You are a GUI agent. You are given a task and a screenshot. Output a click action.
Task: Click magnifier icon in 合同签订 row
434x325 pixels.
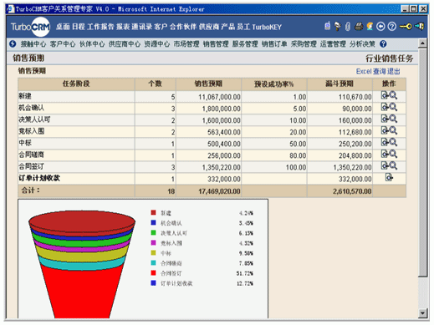393,165
